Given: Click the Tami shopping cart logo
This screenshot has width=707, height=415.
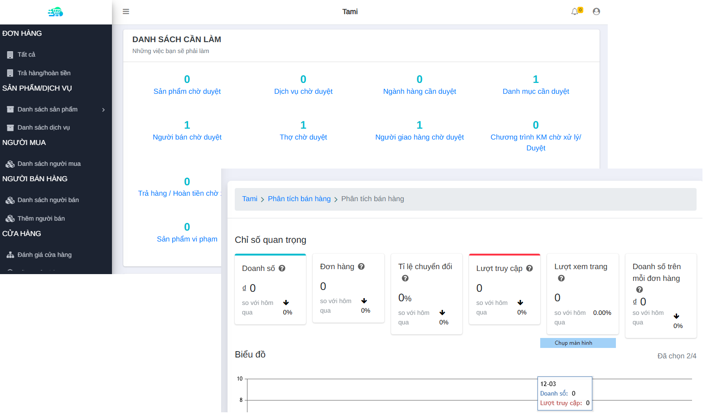Looking at the screenshot, I should [x=55, y=12].
